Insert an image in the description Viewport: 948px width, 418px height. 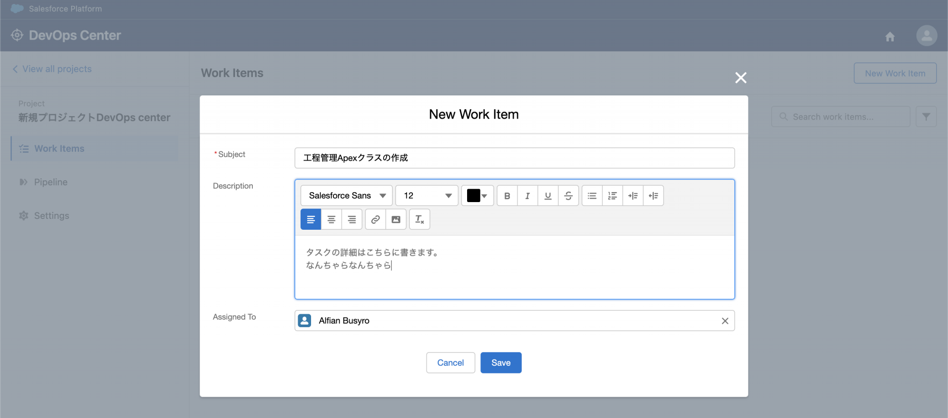tap(396, 219)
